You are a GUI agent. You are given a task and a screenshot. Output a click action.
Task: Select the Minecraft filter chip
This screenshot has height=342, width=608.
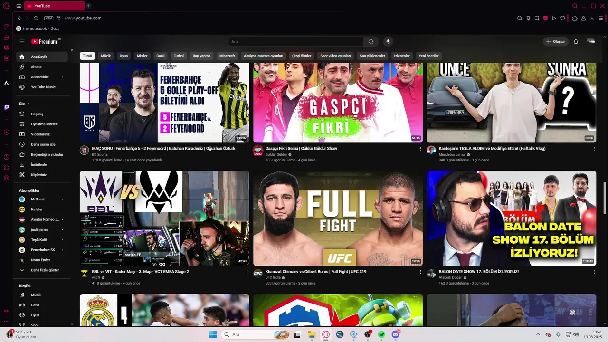pos(227,56)
